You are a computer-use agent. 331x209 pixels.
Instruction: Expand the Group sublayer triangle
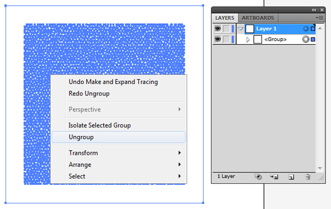click(248, 40)
